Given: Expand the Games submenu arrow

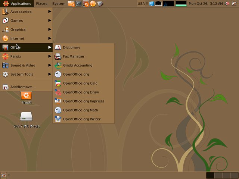Looking at the screenshot, I should (50, 20).
